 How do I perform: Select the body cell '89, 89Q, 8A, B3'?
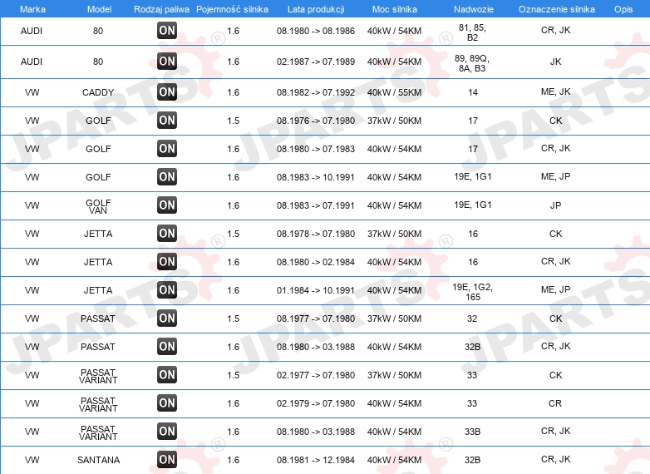[472, 63]
